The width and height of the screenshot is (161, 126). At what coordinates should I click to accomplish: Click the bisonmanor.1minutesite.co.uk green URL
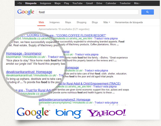[26, 57]
